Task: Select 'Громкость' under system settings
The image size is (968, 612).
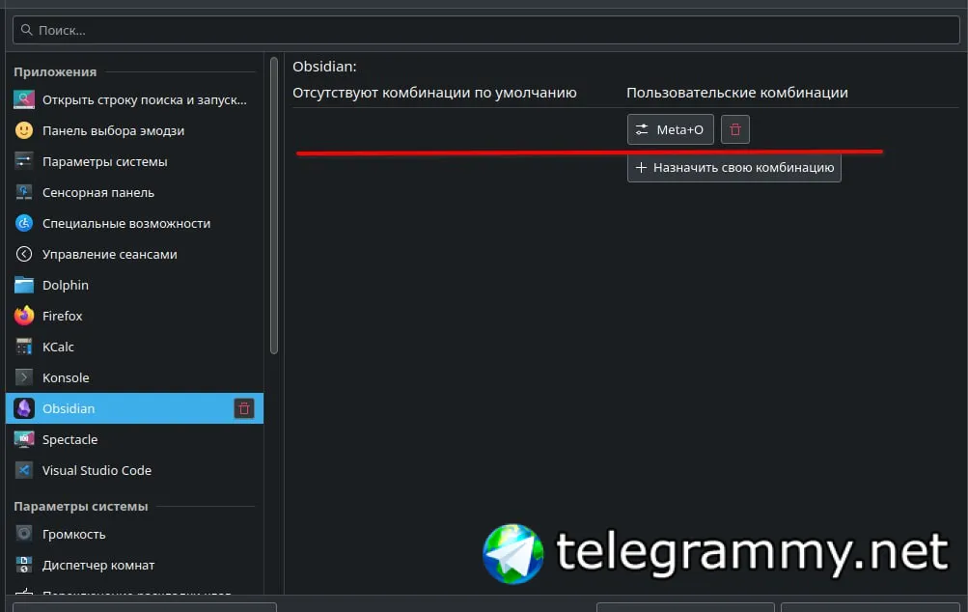Action: coord(134,534)
